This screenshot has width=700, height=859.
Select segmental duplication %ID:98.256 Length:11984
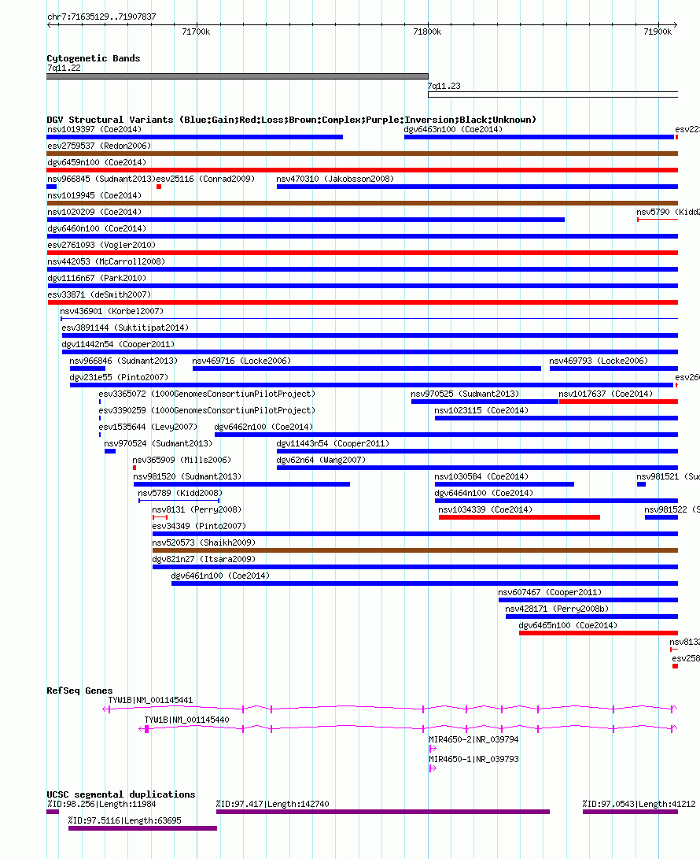click(x=53, y=812)
